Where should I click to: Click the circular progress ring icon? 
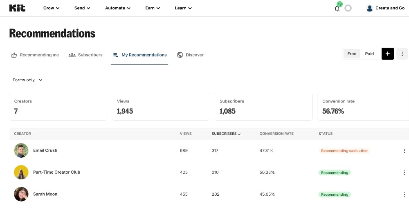pyautogui.click(x=348, y=8)
